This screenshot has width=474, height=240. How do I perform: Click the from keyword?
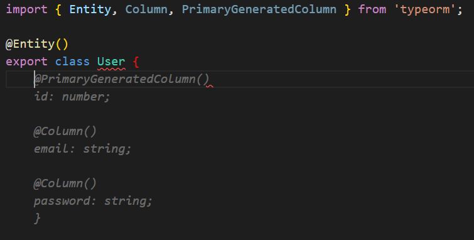coord(372,9)
